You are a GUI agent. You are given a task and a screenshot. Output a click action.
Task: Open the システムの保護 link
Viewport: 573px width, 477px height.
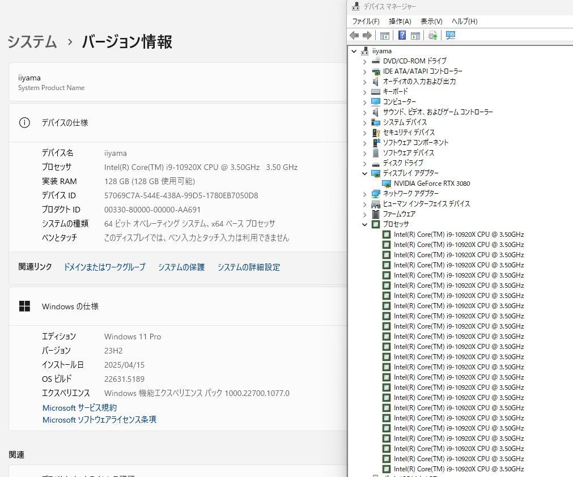[181, 267]
